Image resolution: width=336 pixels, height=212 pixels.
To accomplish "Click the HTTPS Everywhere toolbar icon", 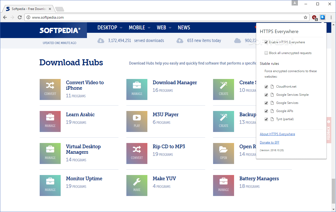I will coord(323,17).
